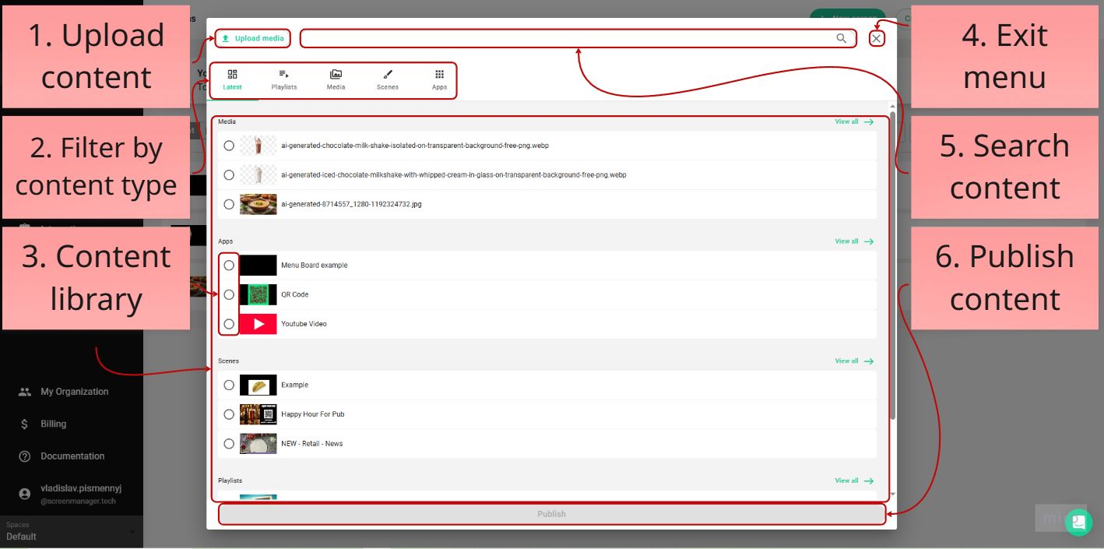
Task: Click the Scenes tab brush icon
Action: (x=388, y=74)
